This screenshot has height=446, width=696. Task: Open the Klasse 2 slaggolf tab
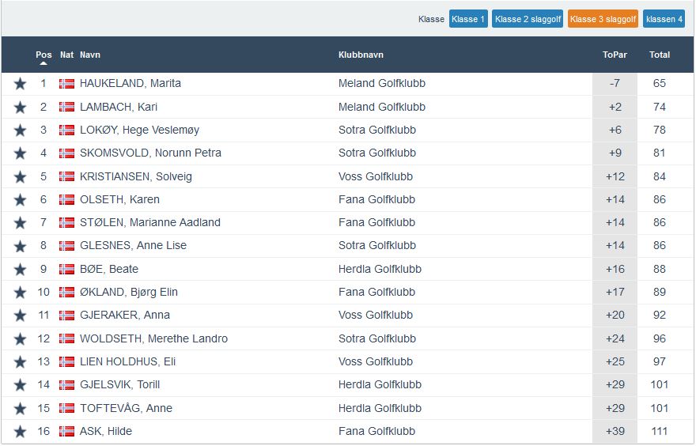coord(528,19)
